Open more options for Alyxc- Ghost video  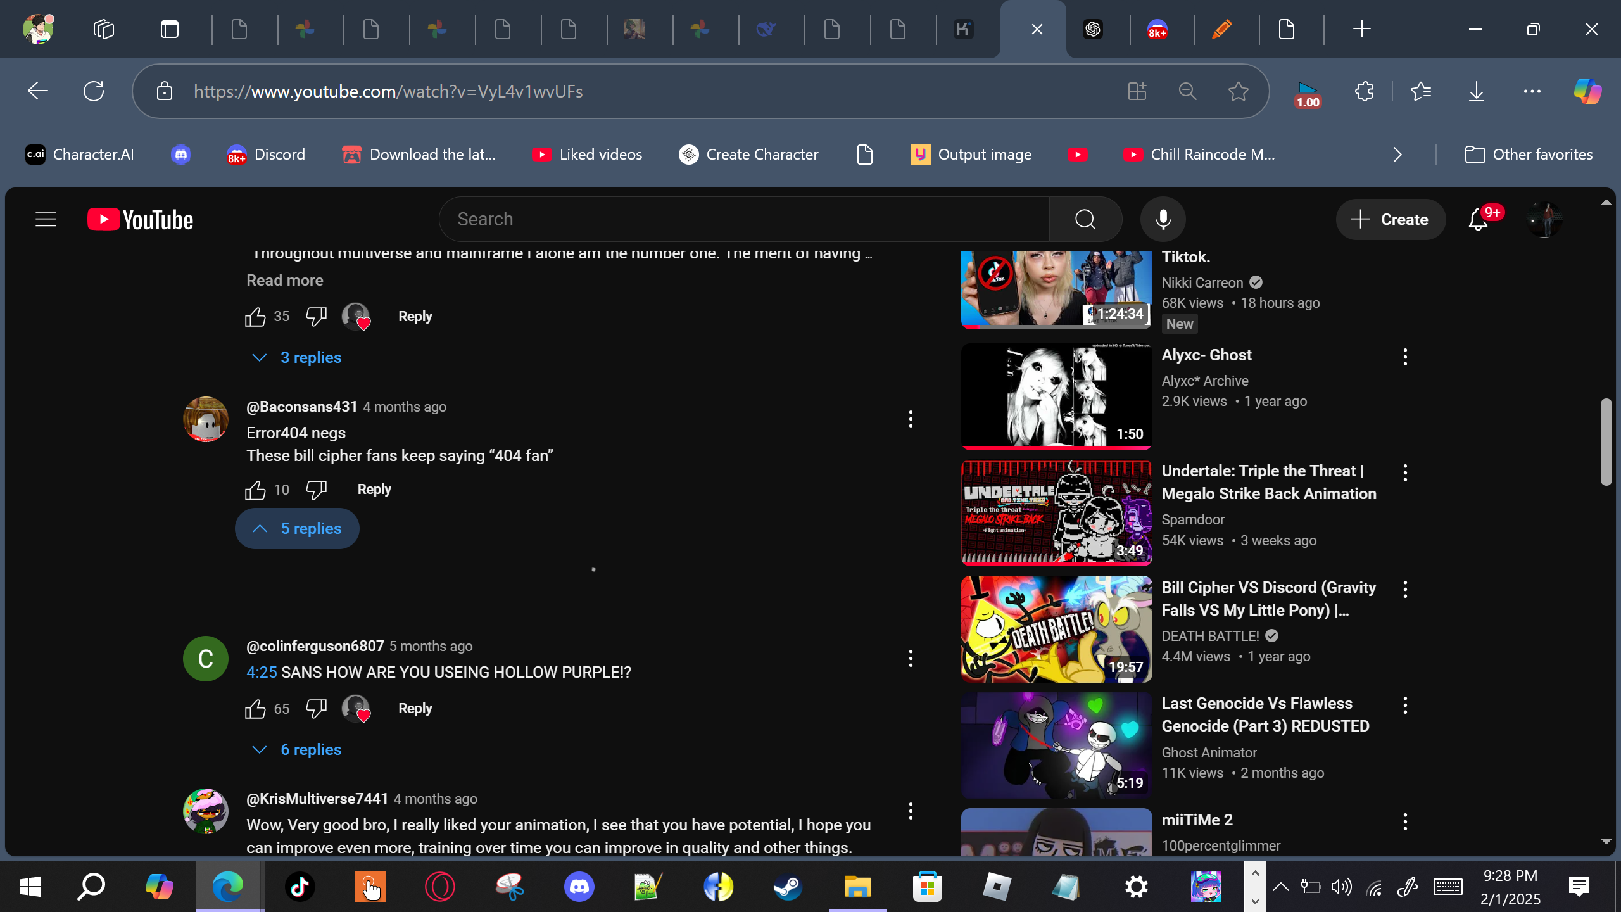(1405, 357)
